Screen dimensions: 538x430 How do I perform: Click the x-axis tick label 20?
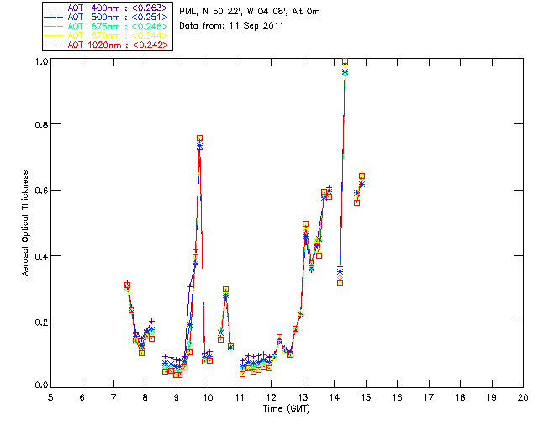(523, 397)
